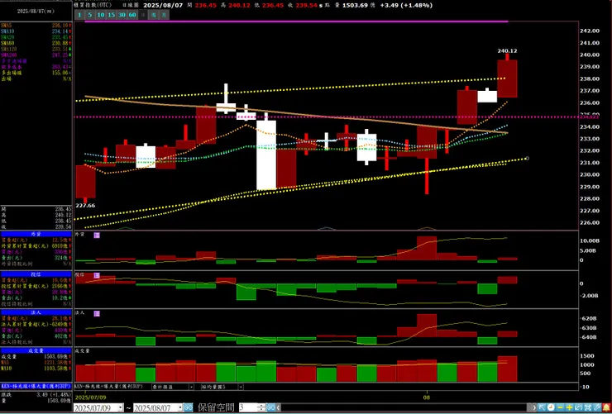Image resolution: width=612 pixels, height=414 pixels.
Task: Open the end date 2025/08/07 dropdown
Action: tap(180, 407)
